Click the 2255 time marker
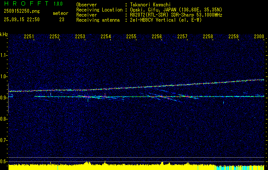Viewport: 268px width, 170px height. [131, 37]
